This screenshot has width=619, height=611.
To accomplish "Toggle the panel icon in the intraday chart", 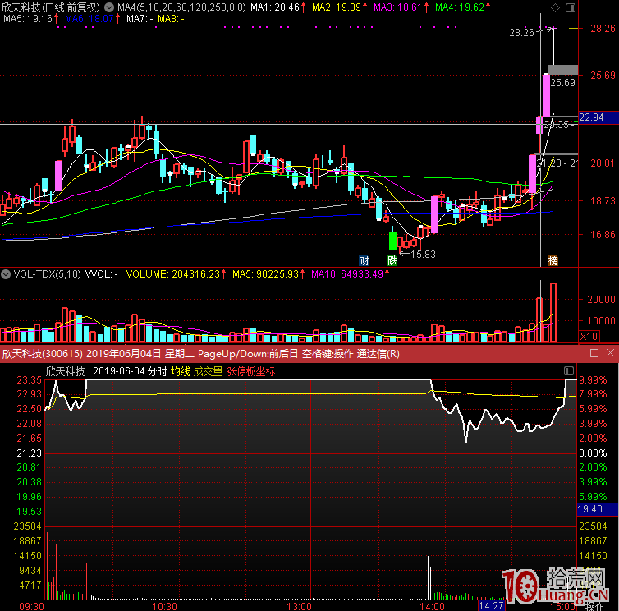I will (x=568, y=371).
